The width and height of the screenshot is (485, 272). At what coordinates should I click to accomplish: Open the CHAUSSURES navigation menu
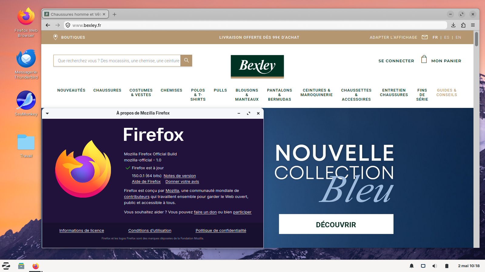pos(107,90)
